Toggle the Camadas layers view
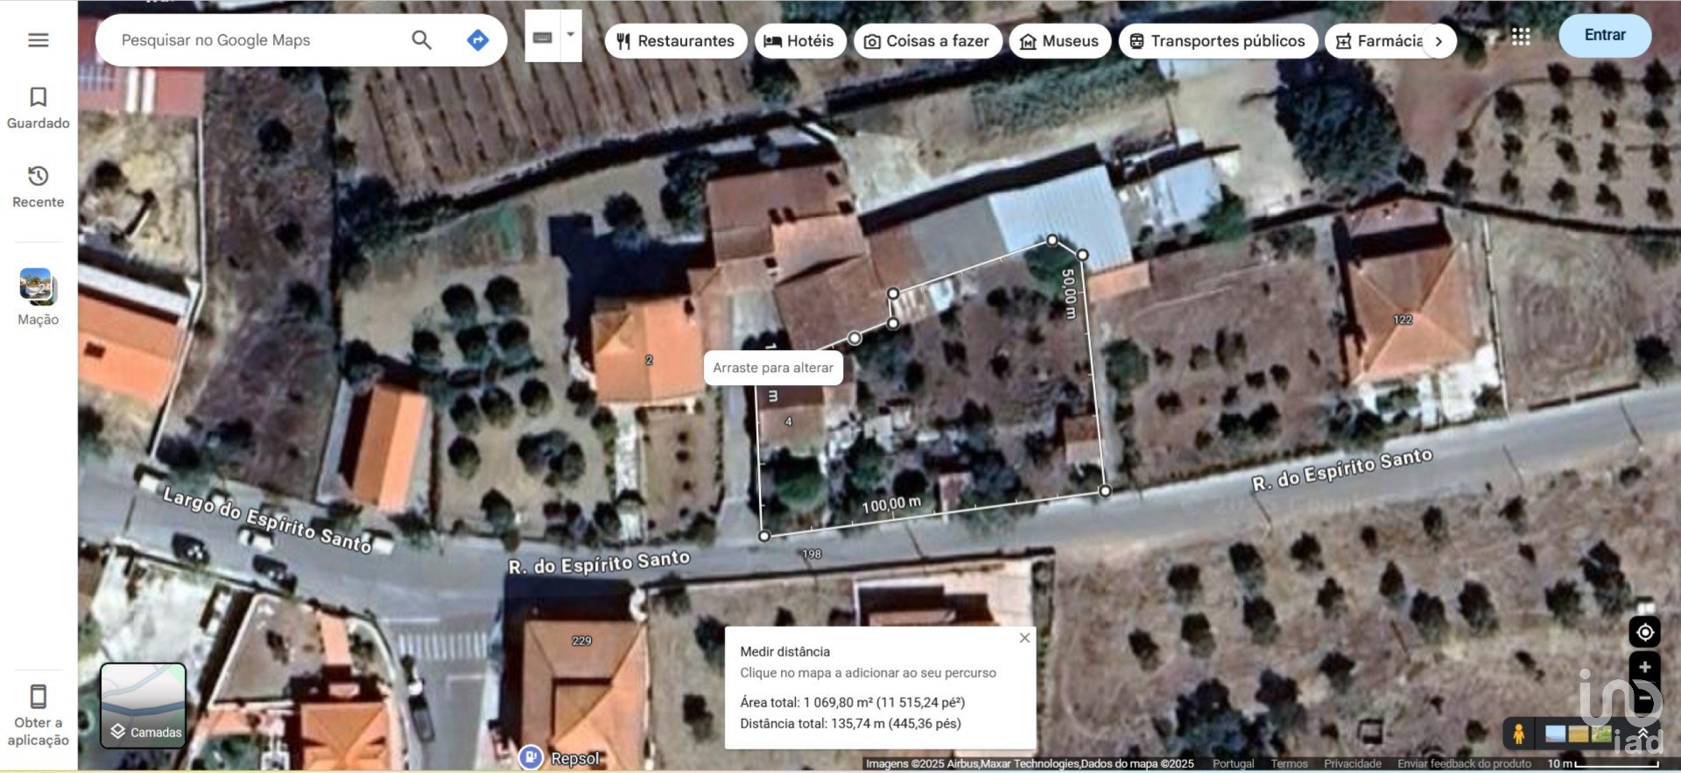 144,706
